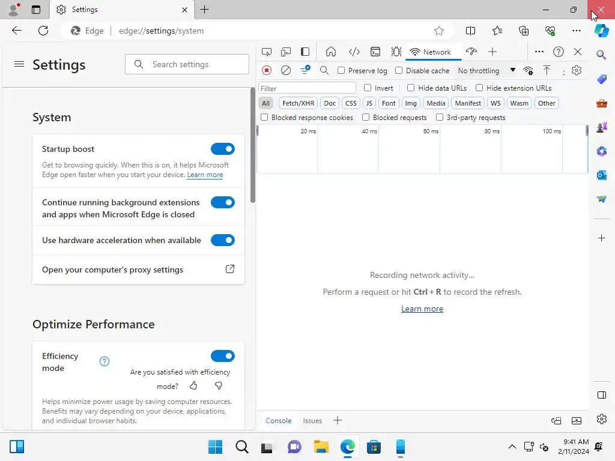
Task: Filter requests by CSS type
Action: tap(351, 103)
